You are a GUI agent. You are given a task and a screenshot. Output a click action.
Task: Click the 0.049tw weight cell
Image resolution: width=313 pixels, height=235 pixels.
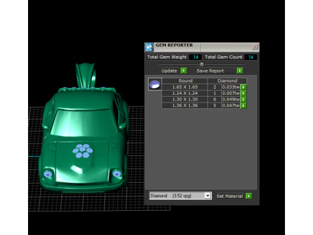click(x=231, y=99)
